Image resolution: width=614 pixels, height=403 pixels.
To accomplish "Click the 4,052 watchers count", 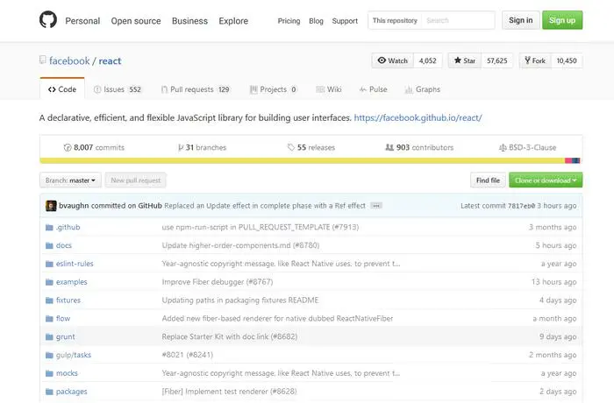I will click(x=428, y=60).
